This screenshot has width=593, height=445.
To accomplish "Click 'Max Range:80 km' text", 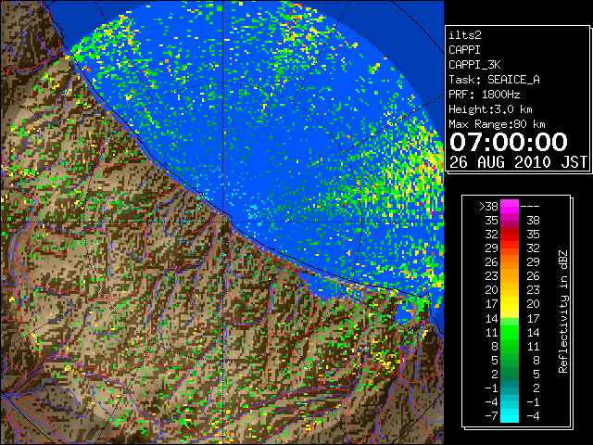I will pyautogui.click(x=497, y=124).
